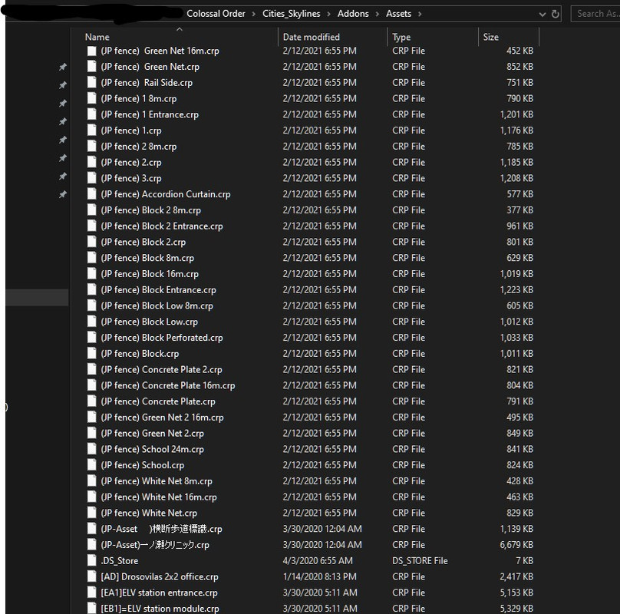This screenshot has height=614, width=620.
Task: Click file icon of (JP fence) Block.crp
Action: coord(92,353)
